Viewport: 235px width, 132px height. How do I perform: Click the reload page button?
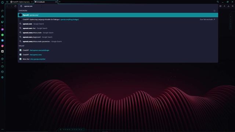click(15, 6)
